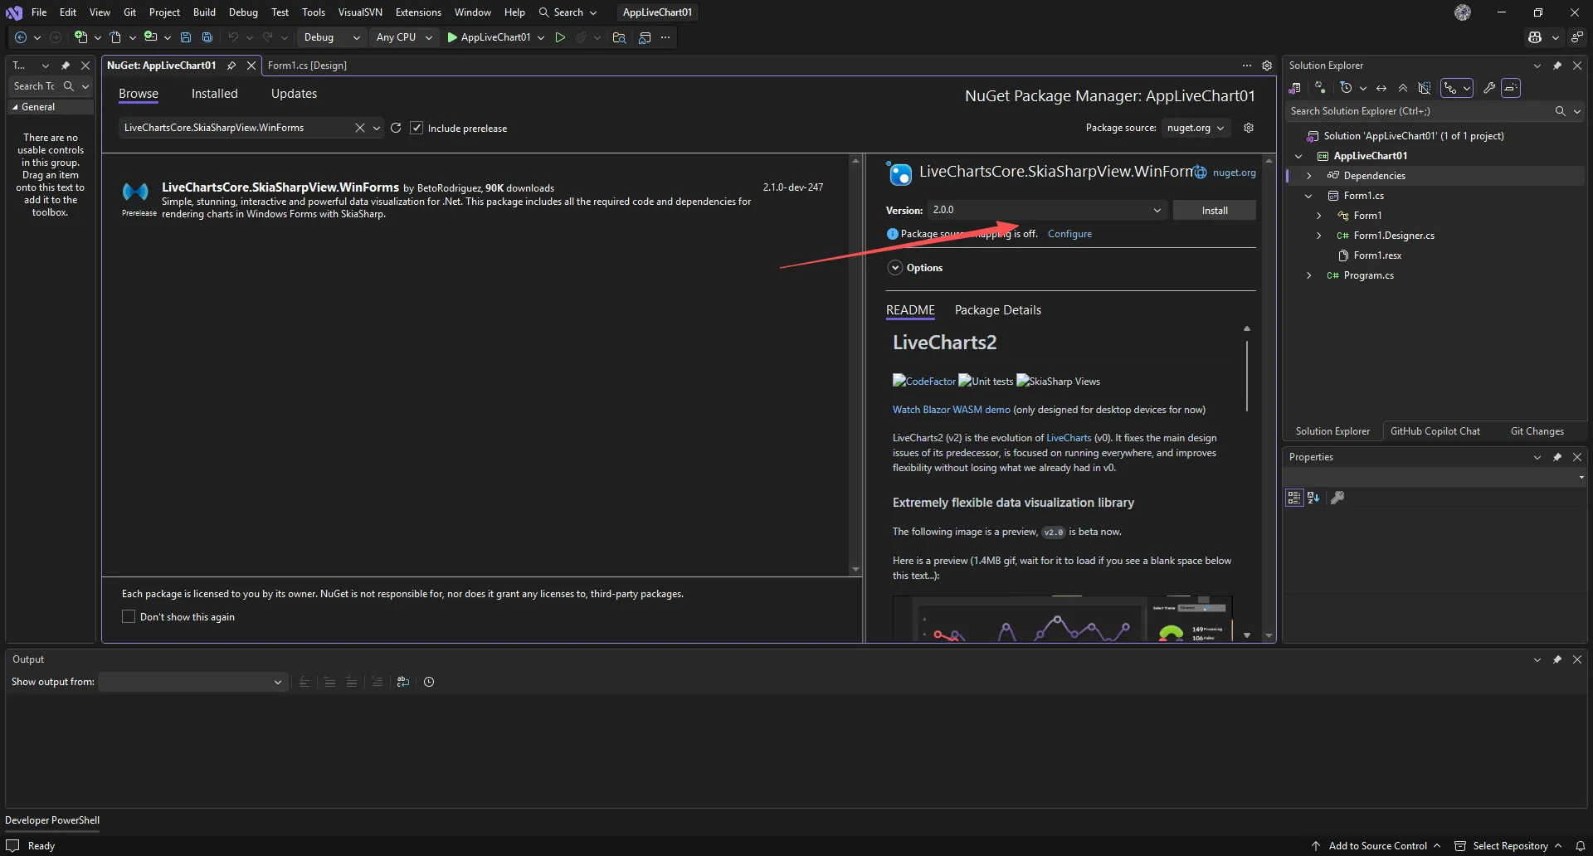Uncheck the Include prerelease checkbox

(x=417, y=128)
